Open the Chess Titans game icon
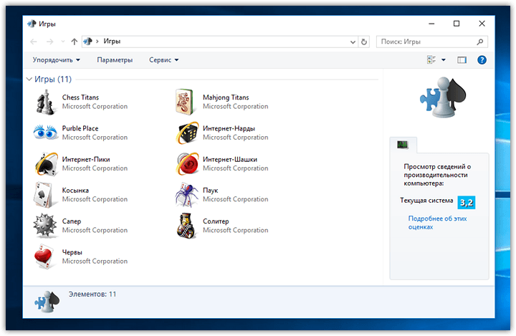This screenshot has height=336, width=516. pos(45,102)
